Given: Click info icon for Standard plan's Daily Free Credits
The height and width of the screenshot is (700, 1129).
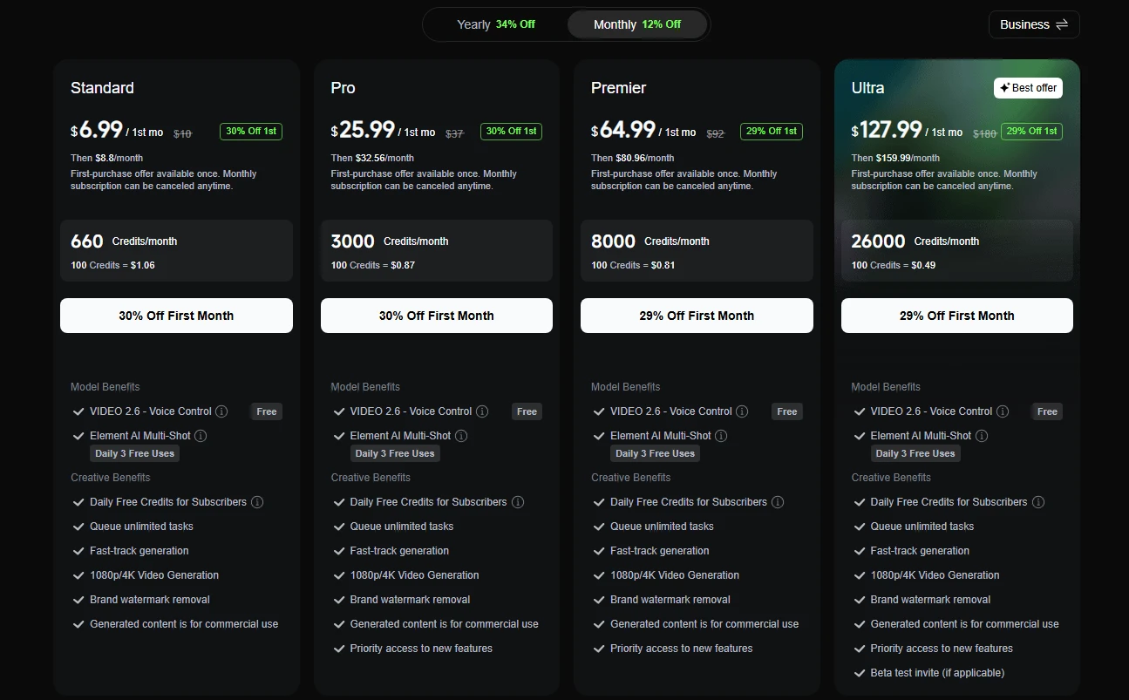Looking at the screenshot, I should 257,502.
